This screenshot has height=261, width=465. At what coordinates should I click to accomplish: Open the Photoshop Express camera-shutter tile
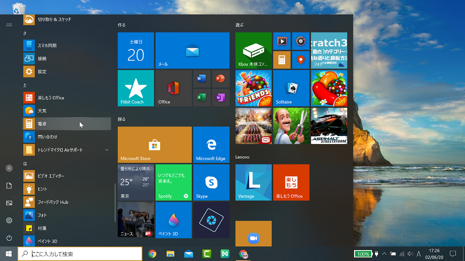point(211,220)
